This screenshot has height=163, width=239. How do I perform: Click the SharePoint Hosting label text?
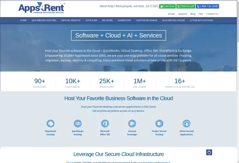pos(51,133)
